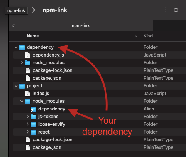Viewport: 186px width, 157px height.
Task: Click the npm-link path breadcrumb button
Action: [x=16, y=10]
